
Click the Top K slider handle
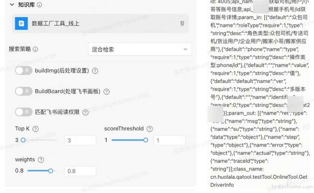23,140
